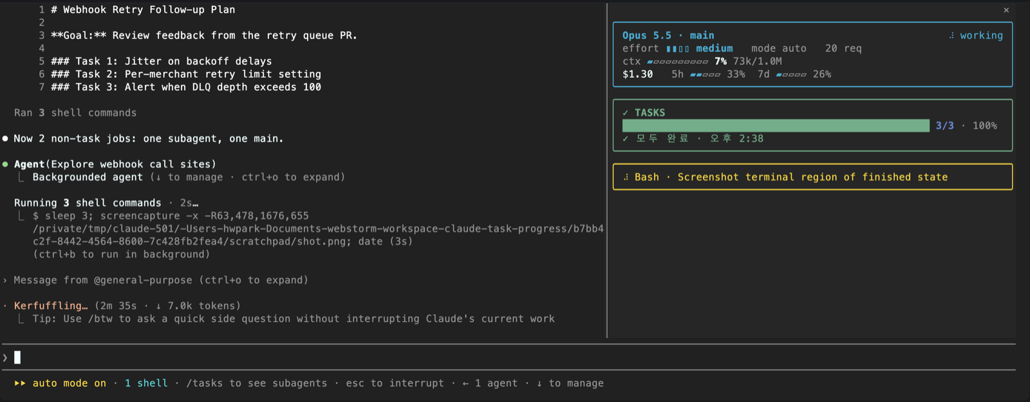Expand 'Message from @general-purpose' line
The image size is (1030, 402).
click(161, 280)
